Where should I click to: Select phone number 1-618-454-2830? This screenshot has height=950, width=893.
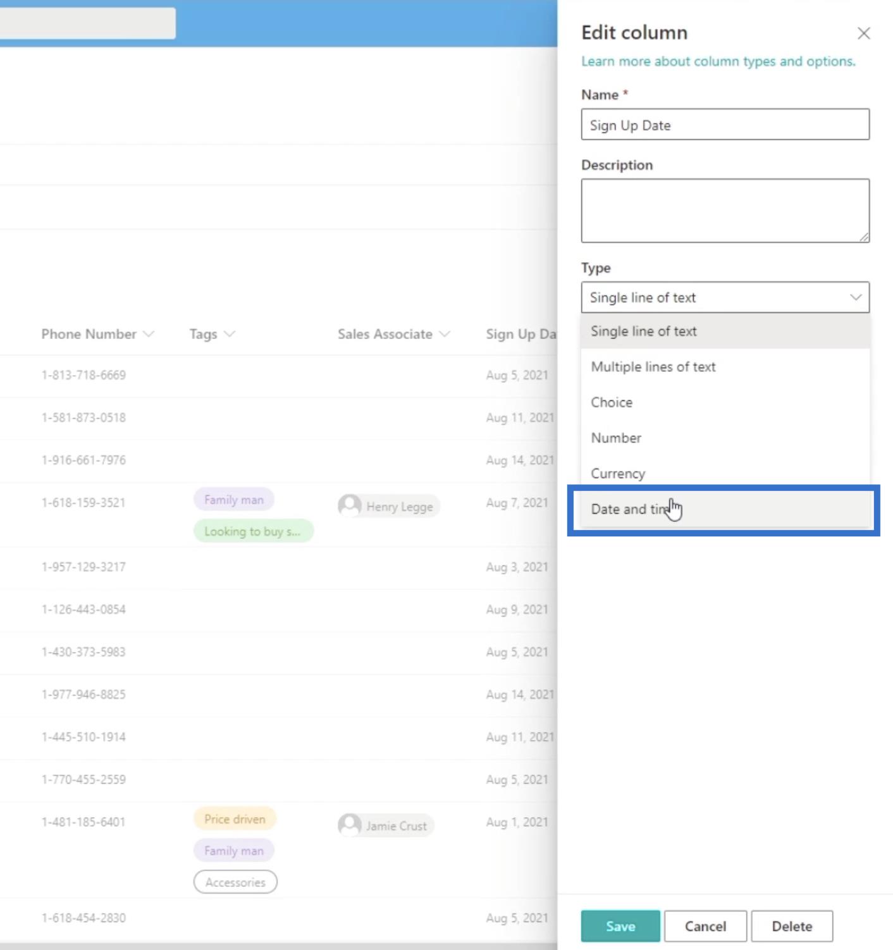[x=83, y=918]
